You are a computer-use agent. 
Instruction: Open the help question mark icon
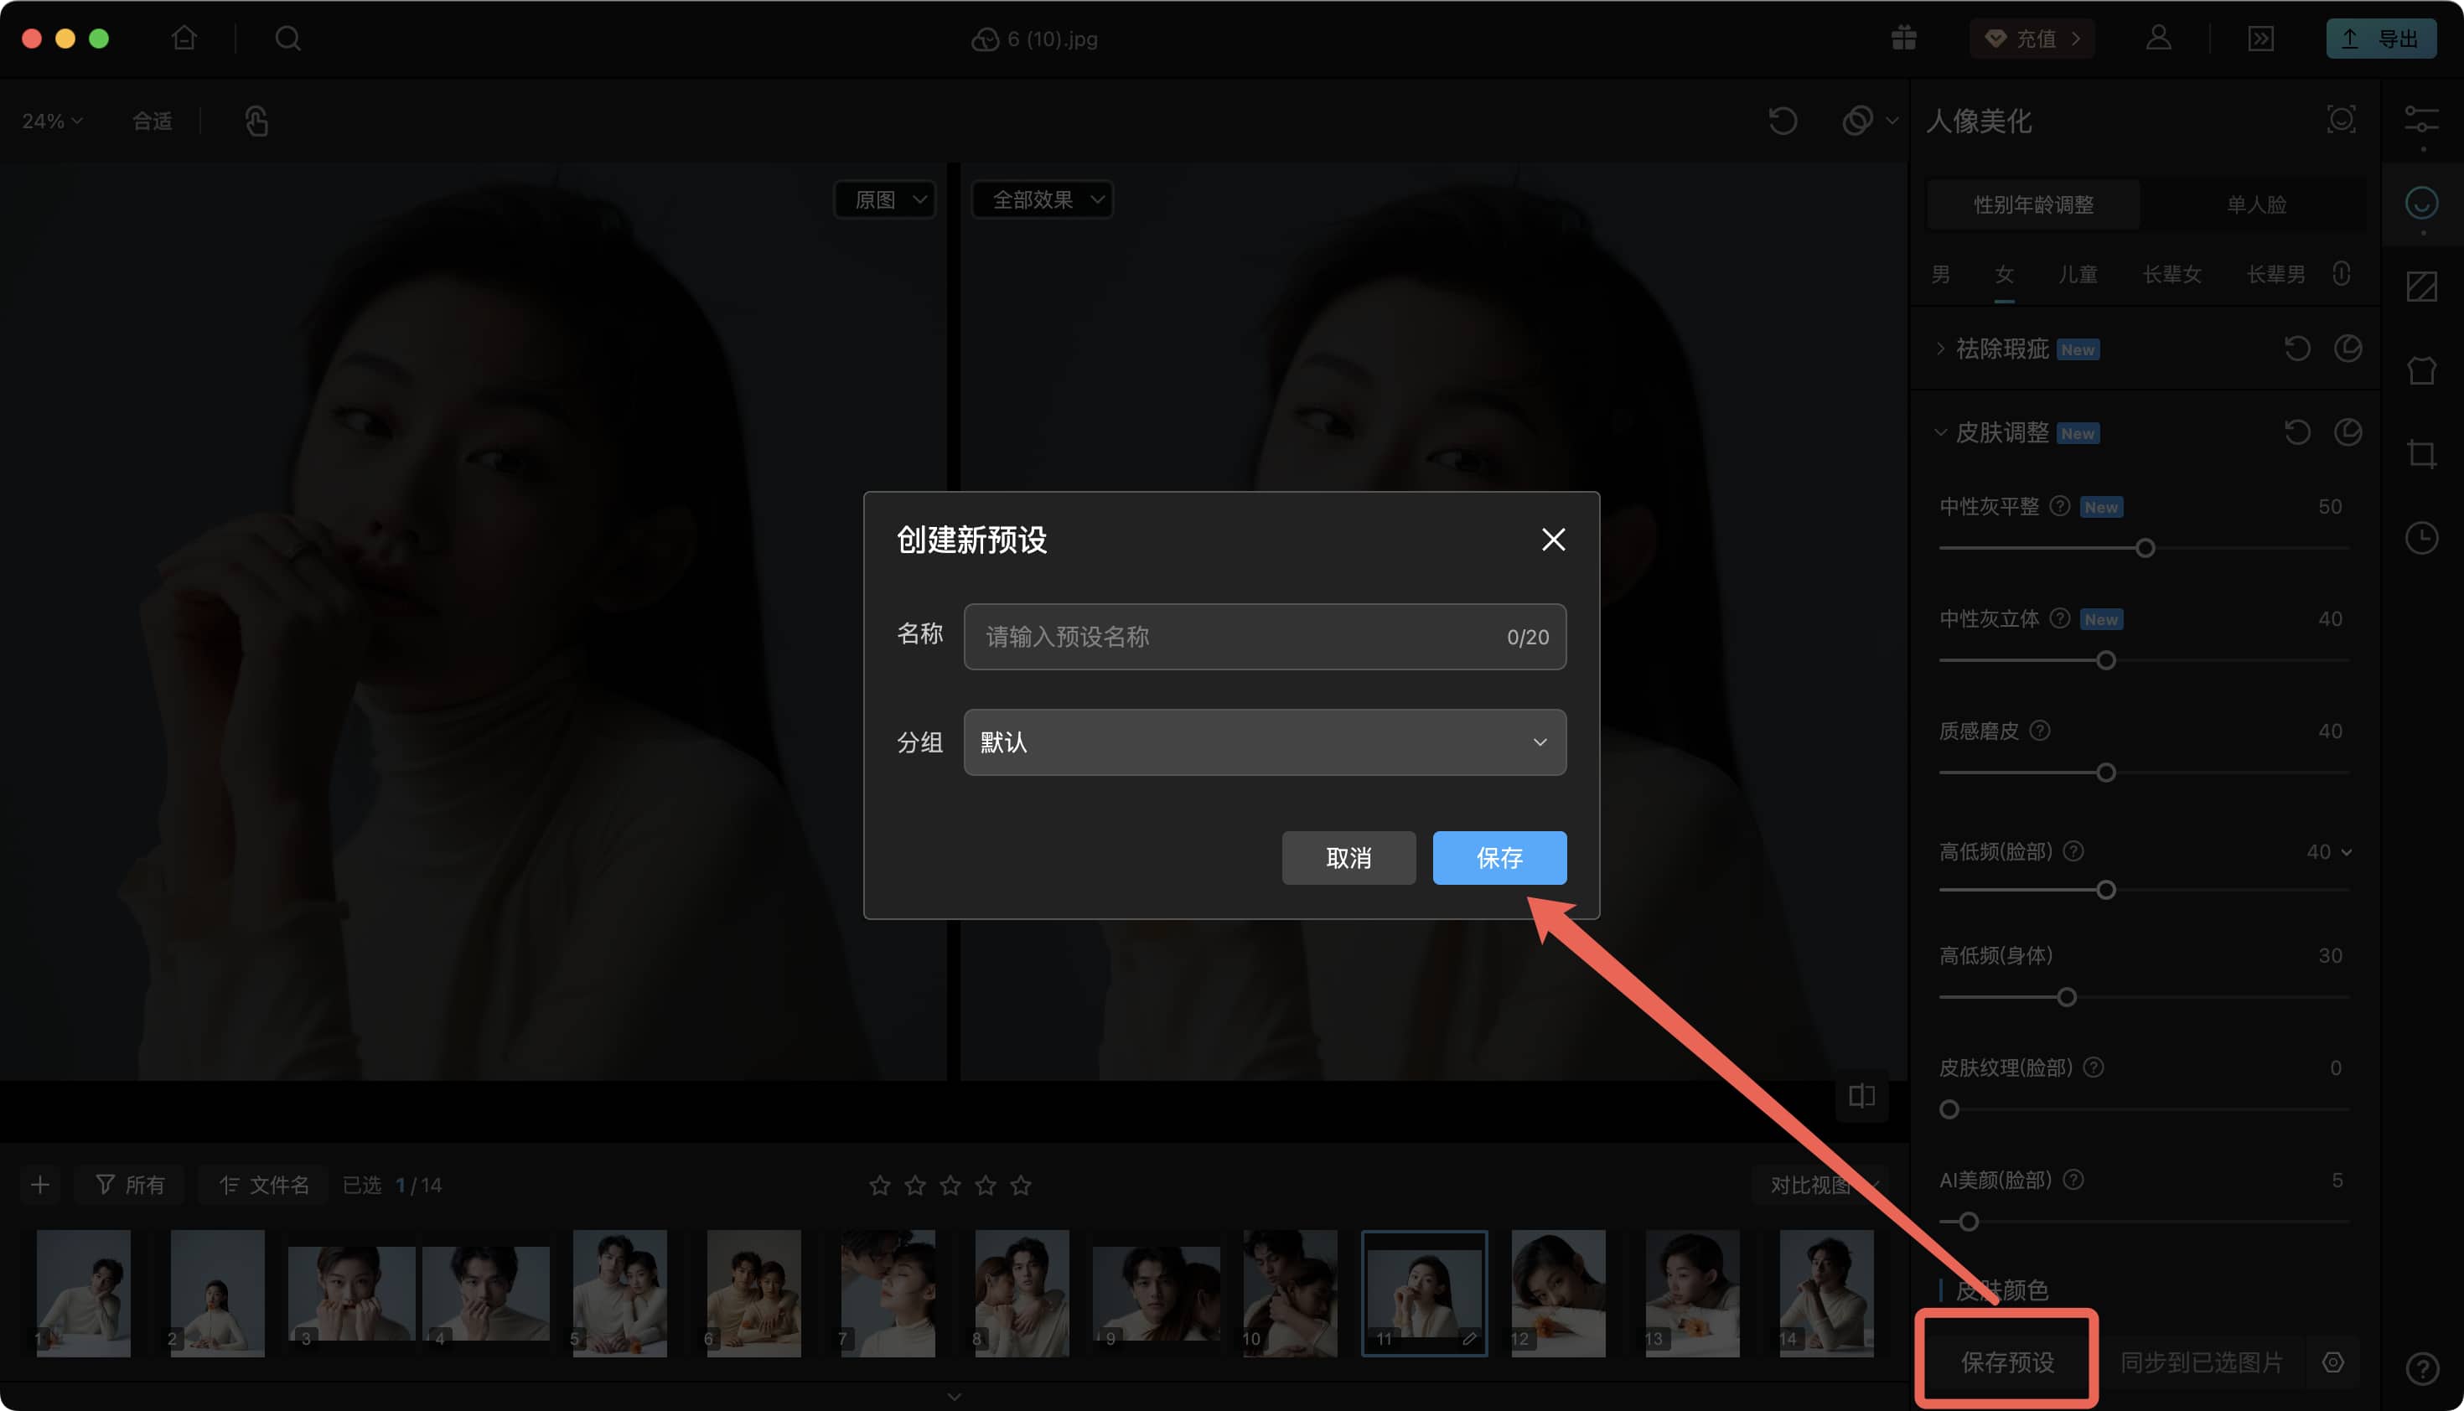click(2421, 1368)
